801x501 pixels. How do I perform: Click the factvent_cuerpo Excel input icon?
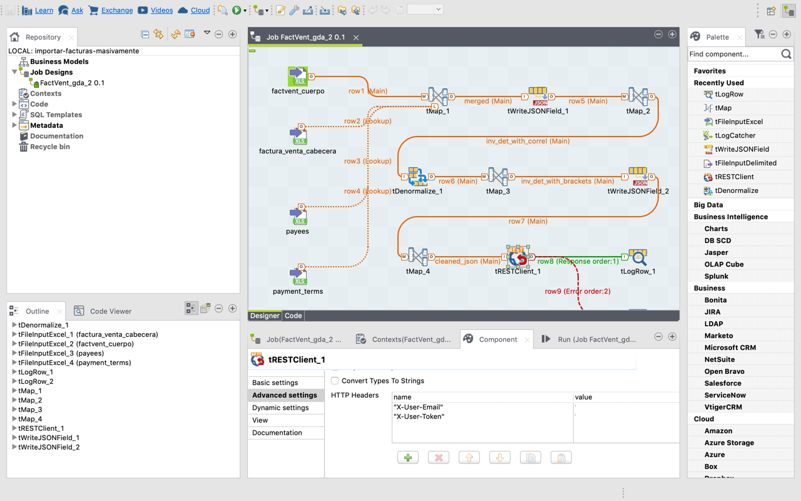click(298, 76)
